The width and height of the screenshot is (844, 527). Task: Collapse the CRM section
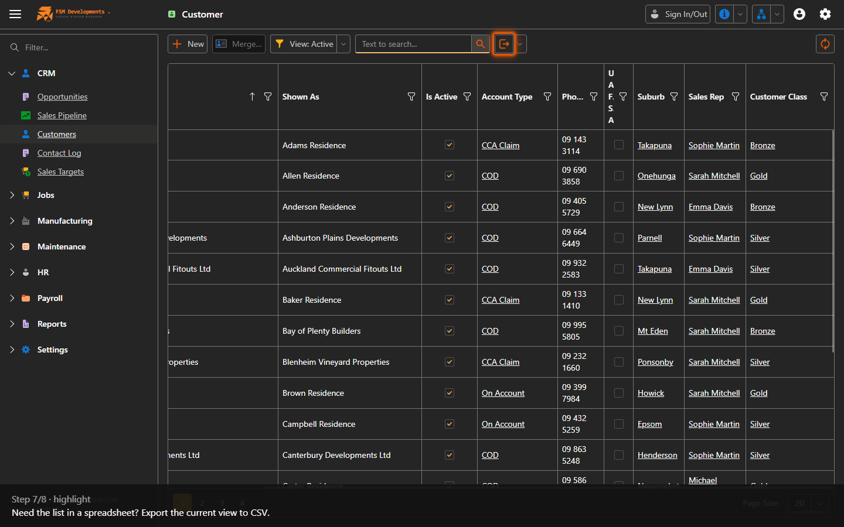pos(12,73)
